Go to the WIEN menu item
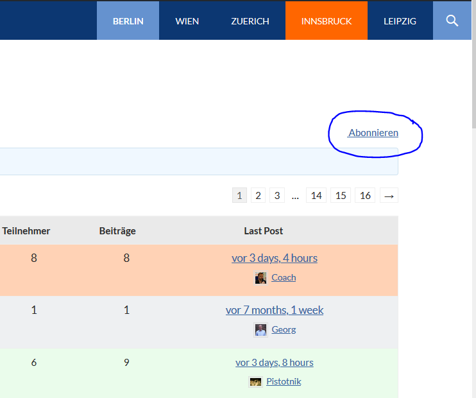The height and width of the screenshot is (398, 476). point(187,21)
